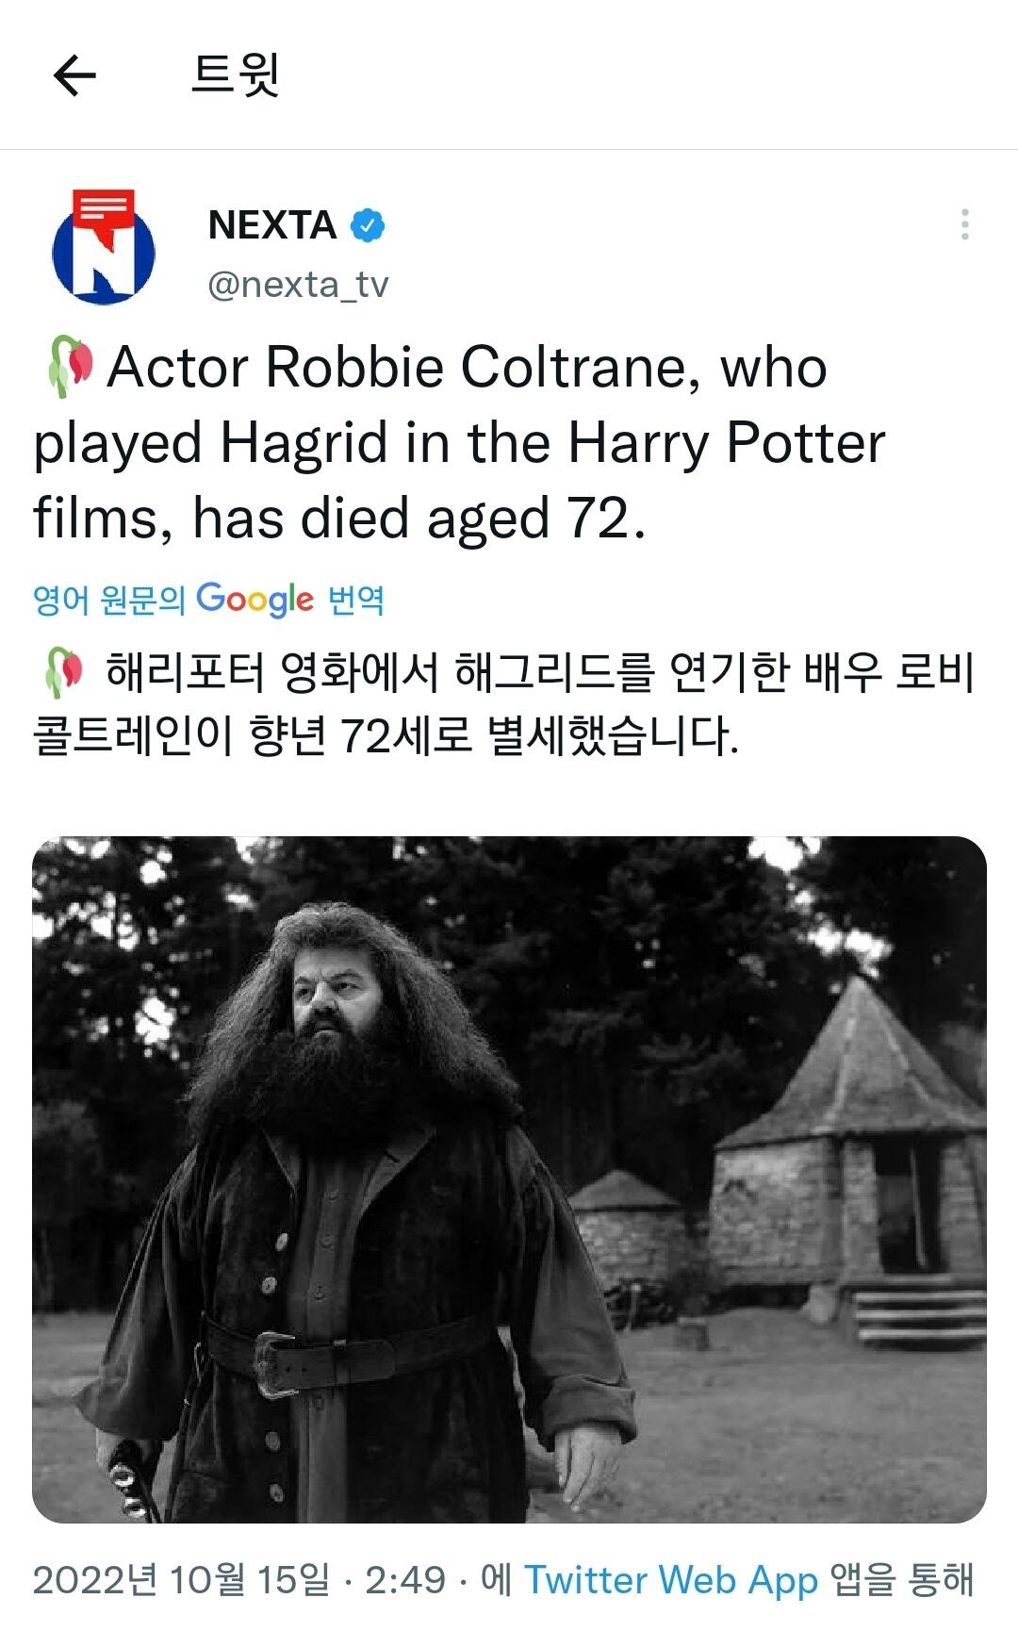The image size is (1018, 1631).
Task: Click the '번역' translation label
Action: 356,600
